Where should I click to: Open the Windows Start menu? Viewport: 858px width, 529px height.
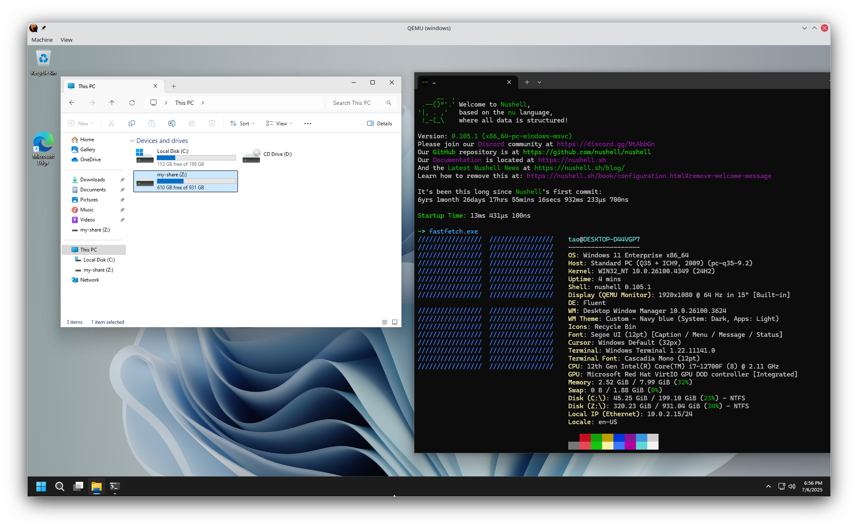tap(41, 486)
